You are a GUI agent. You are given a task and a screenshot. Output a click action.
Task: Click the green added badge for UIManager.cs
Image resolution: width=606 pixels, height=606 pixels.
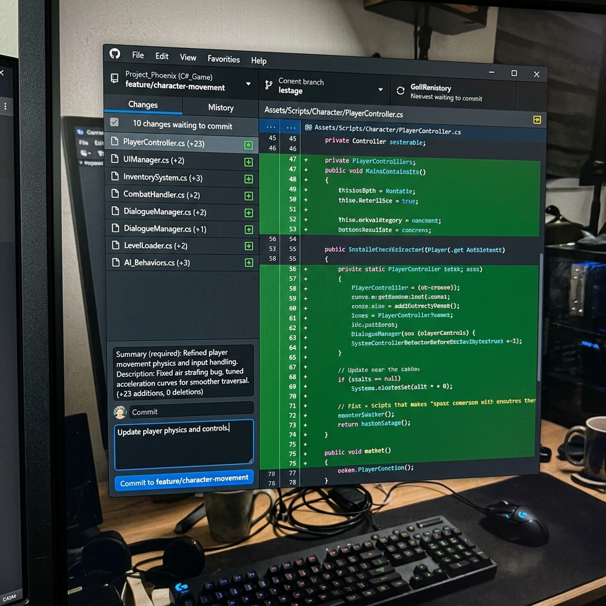tap(249, 162)
